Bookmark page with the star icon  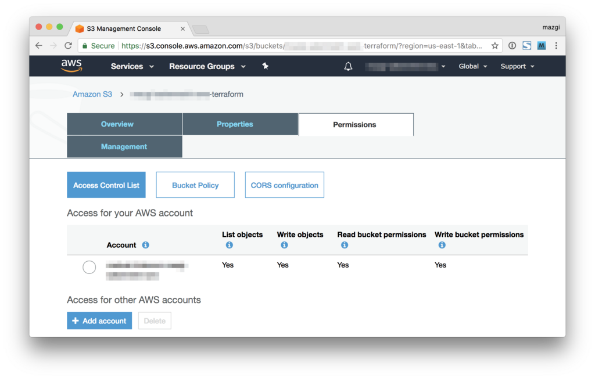[x=494, y=46]
